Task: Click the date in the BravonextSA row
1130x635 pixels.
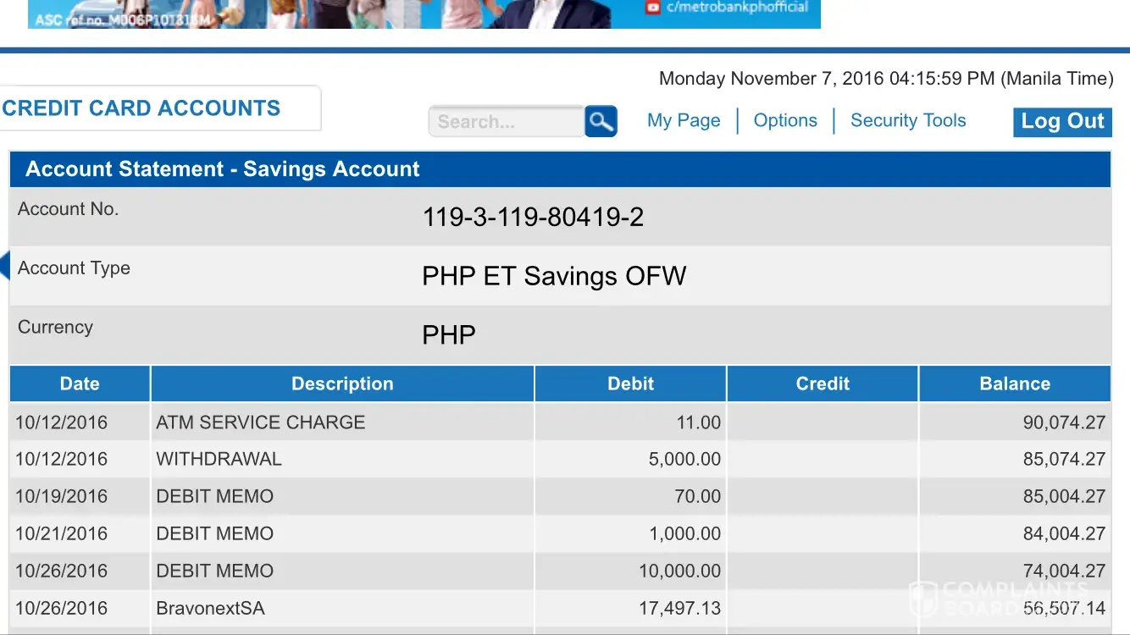Action: (x=61, y=608)
